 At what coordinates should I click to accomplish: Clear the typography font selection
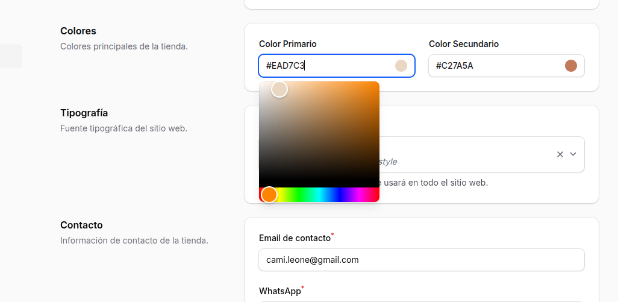point(560,154)
